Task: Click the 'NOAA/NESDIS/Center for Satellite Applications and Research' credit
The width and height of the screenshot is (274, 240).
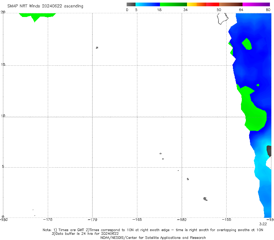Action: coord(153,238)
